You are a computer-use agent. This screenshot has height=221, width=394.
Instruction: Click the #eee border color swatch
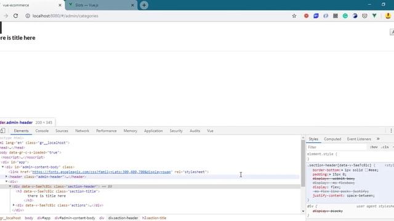pyautogui.click(x=366, y=170)
